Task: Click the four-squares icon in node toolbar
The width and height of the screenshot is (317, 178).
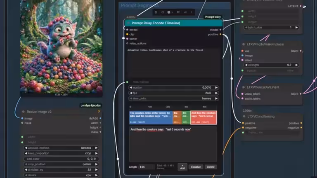Action: 178,12
